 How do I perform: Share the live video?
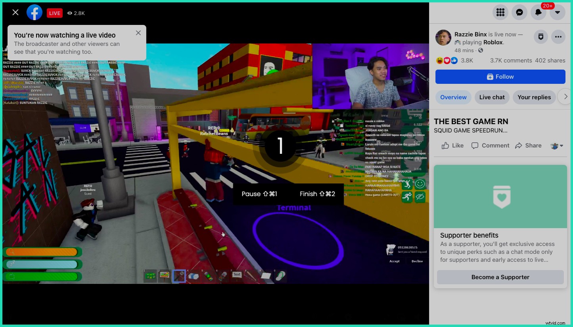tap(528, 146)
